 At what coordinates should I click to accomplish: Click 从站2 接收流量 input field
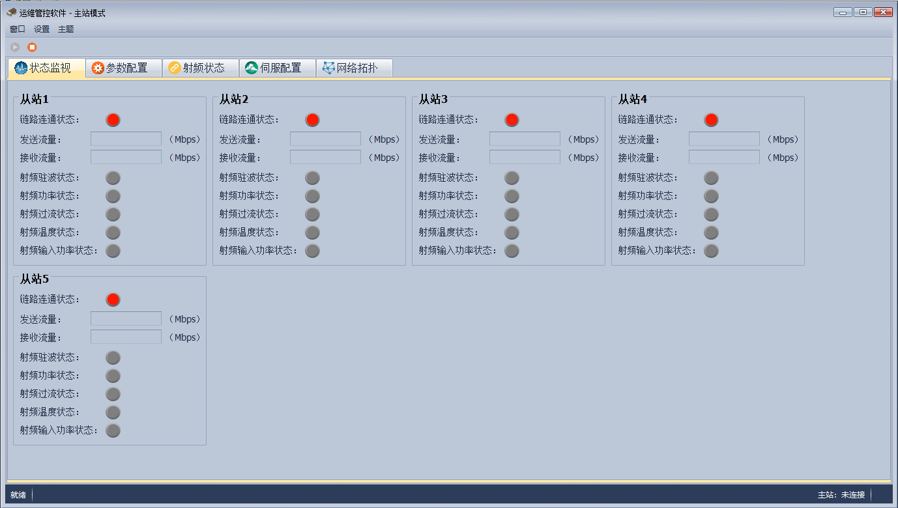coord(325,157)
